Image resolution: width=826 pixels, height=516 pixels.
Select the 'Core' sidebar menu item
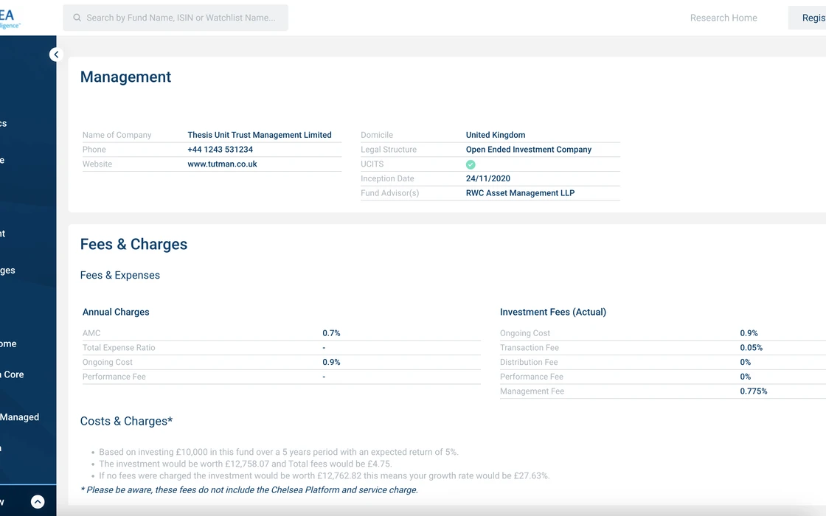[x=12, y=374]
